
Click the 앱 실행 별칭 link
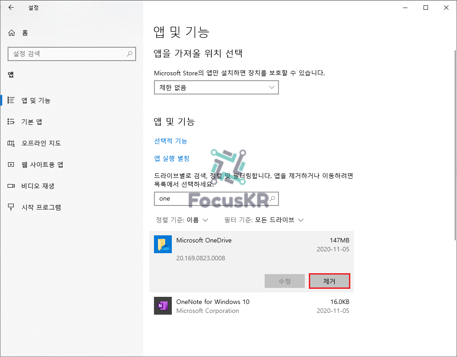point(172,158)
